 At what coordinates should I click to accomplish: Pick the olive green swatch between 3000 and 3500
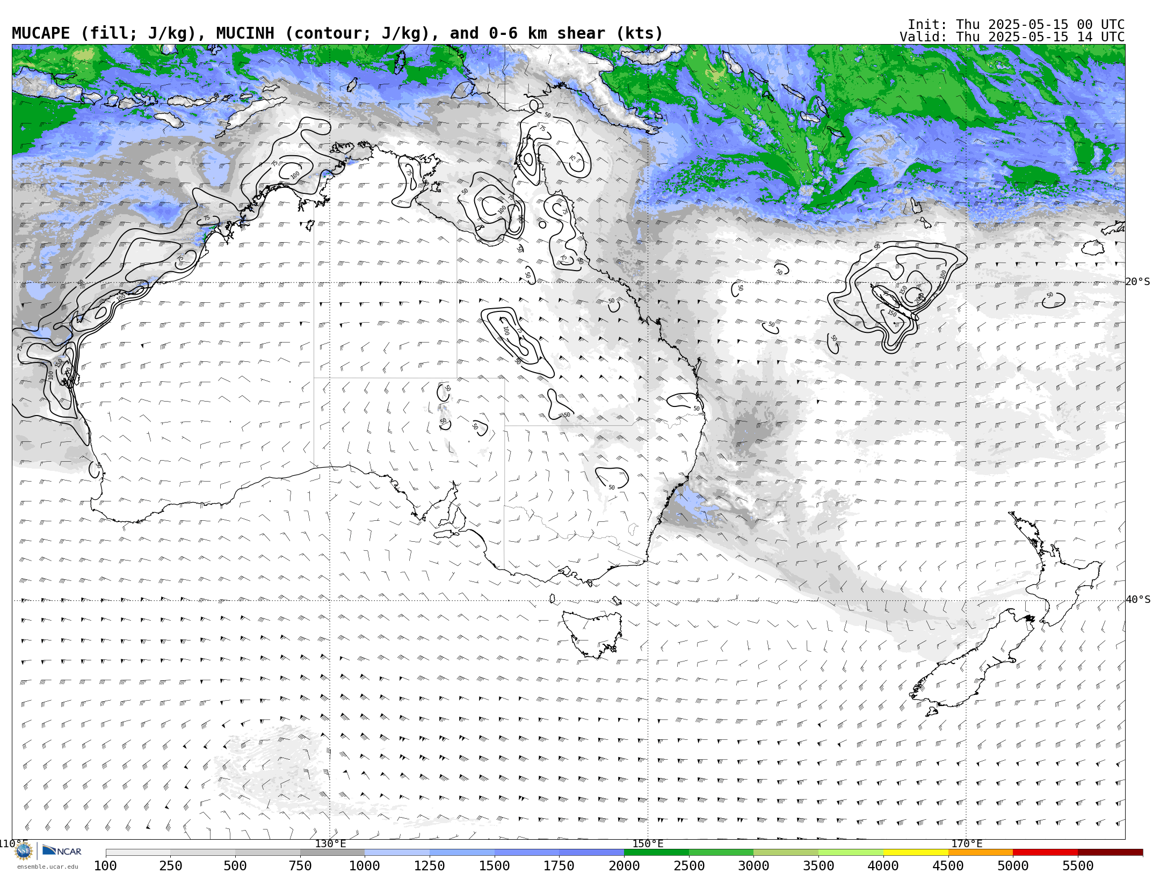tap(786, 853)
